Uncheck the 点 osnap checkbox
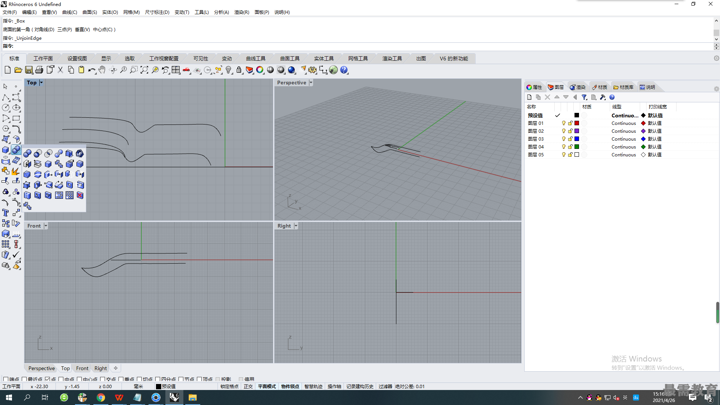This screenshot has height=405, width=720. 48,379
